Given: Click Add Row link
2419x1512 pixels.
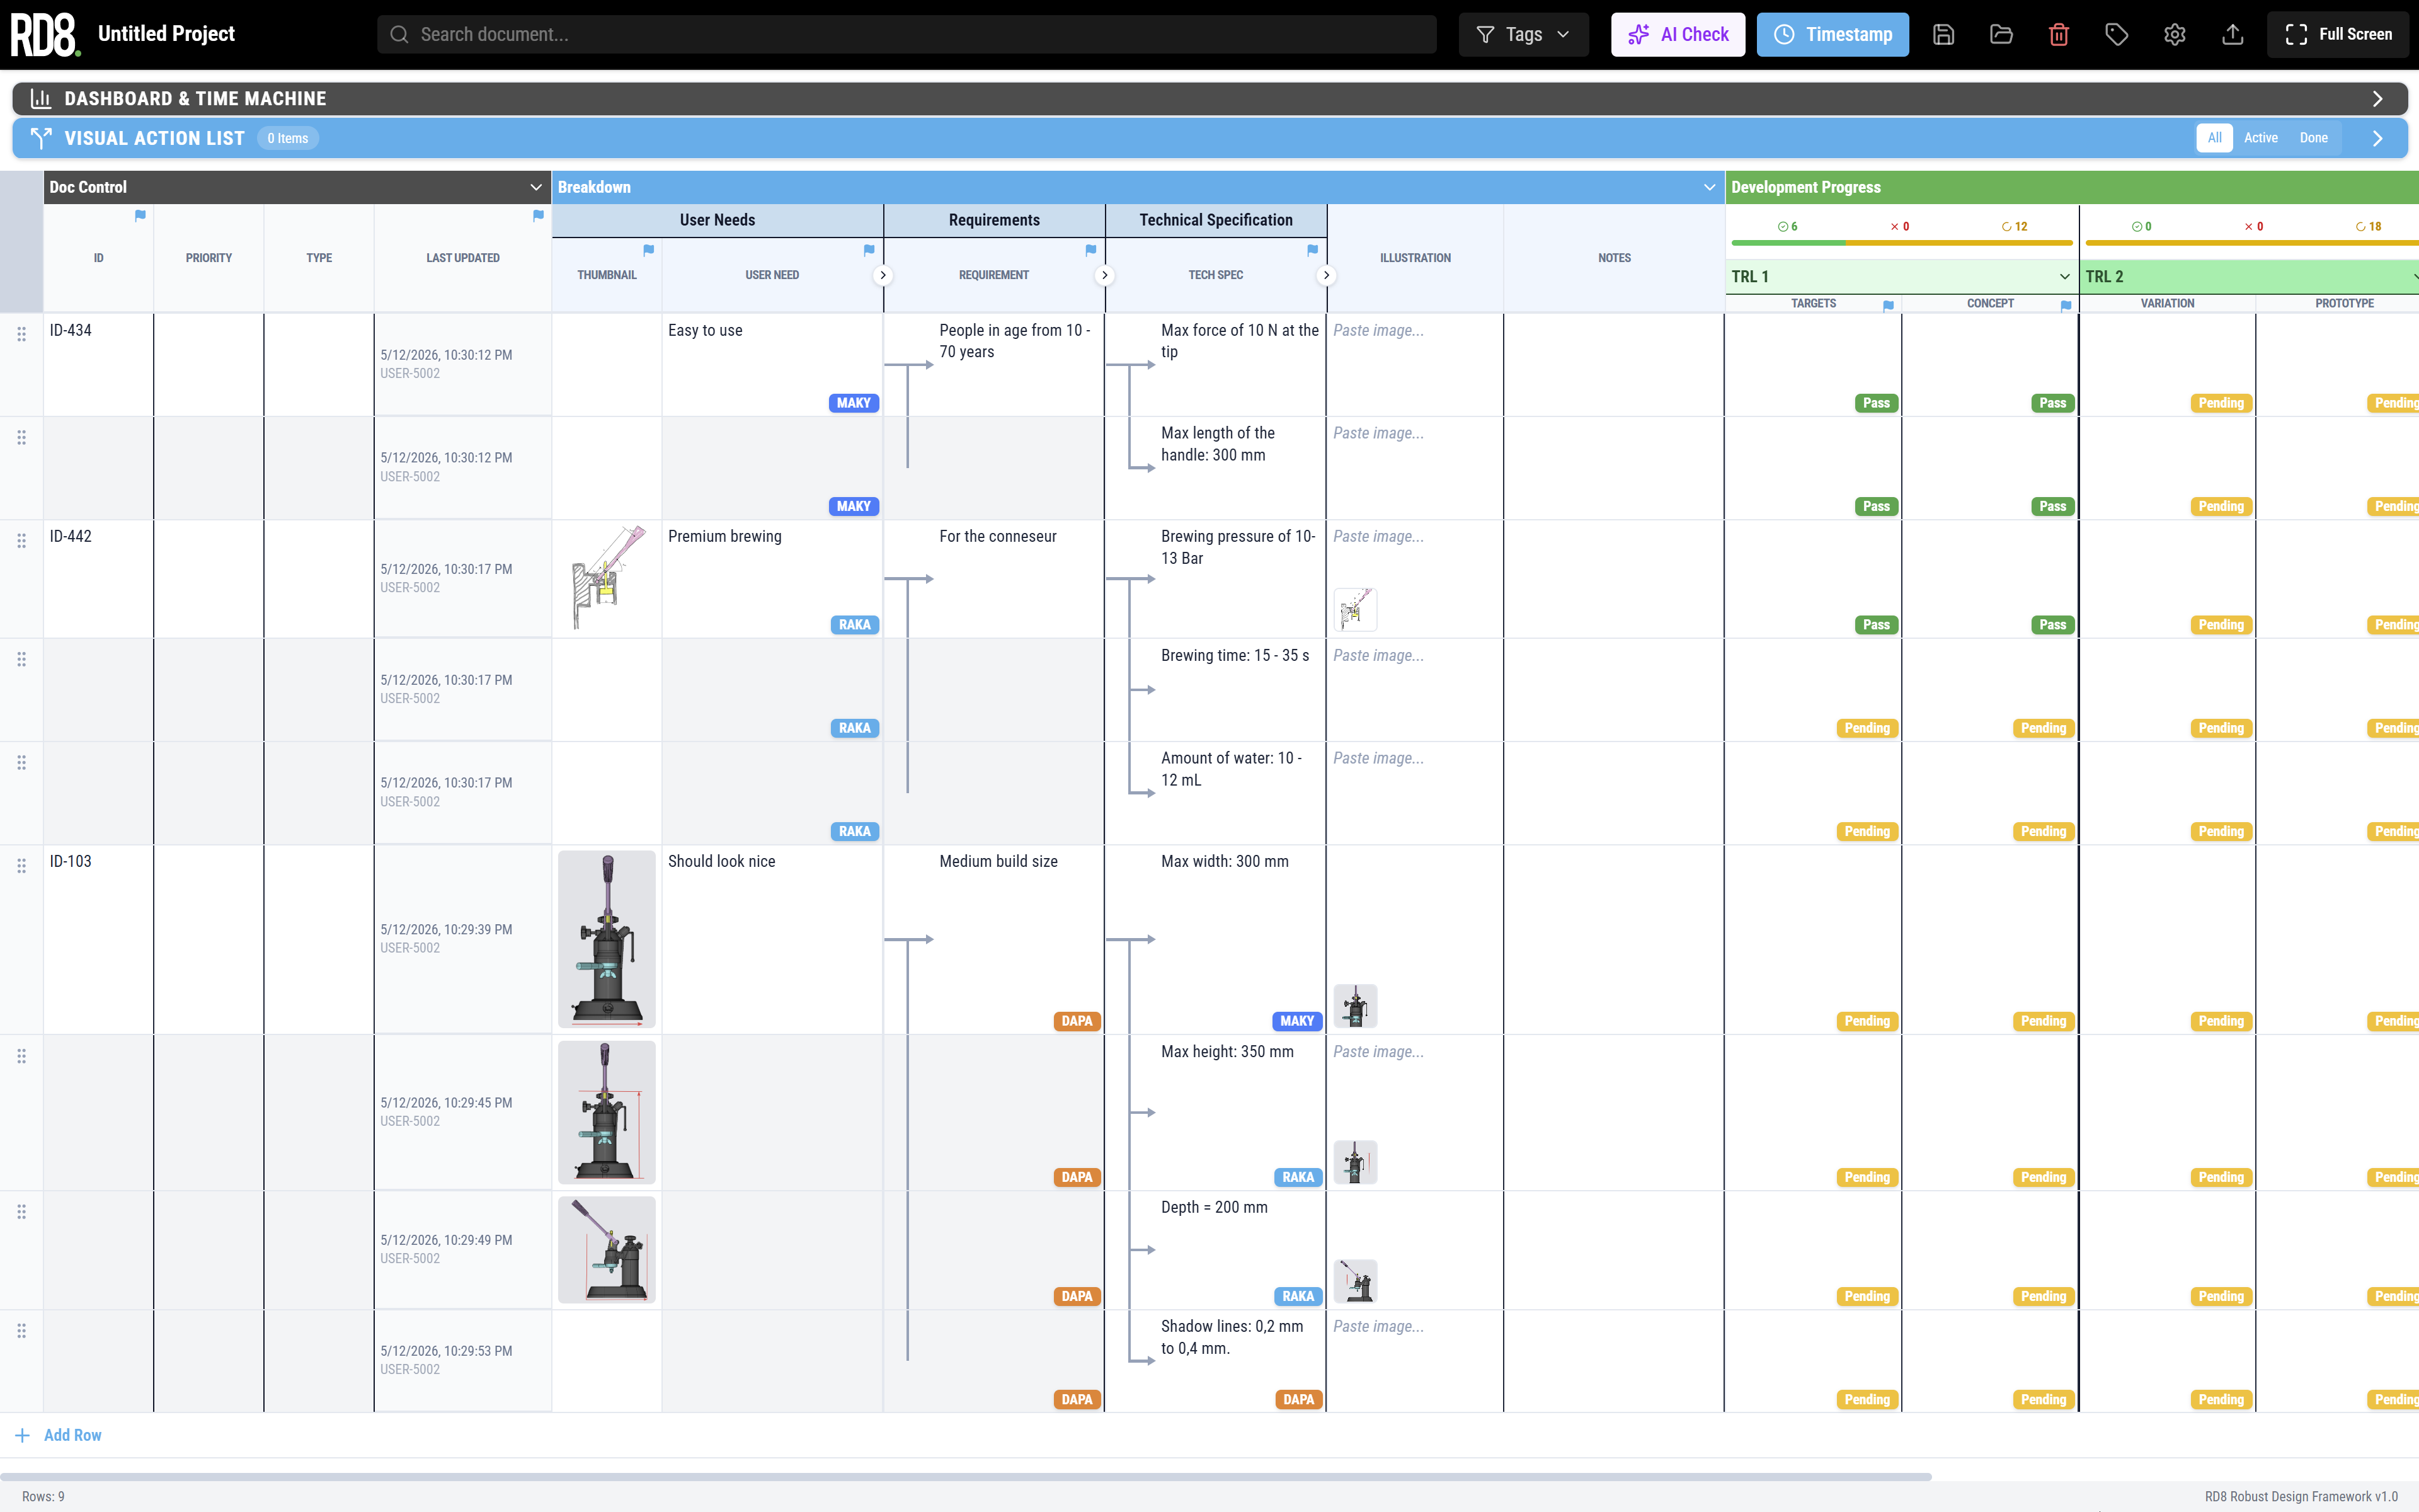Looking at the screenshot, I should [x=59, y=1435].
